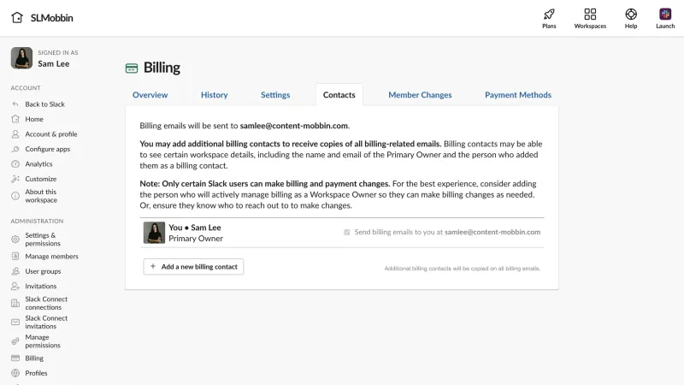Screen dimensions: 684x385
Task: Click the bold samlee@content-mobbin.com address
Action: point(293,126)
